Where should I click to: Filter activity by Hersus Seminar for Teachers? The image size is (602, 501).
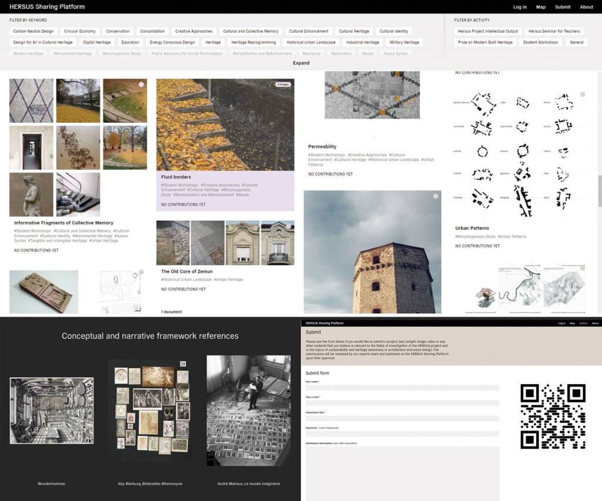point(554,31)
